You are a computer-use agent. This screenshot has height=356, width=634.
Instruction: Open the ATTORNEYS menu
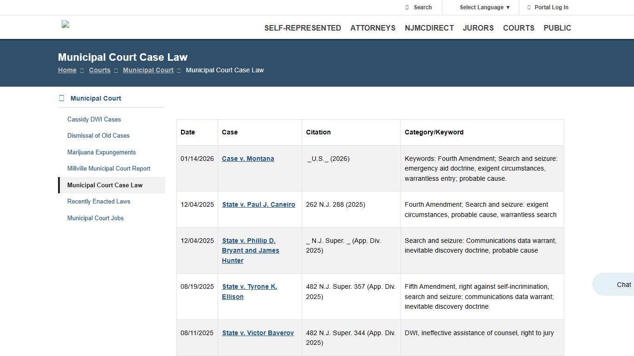coord(373,28)
